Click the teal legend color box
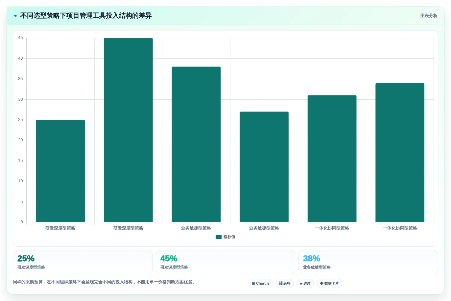The image size is (451, 301). click(x=219, y=237)
